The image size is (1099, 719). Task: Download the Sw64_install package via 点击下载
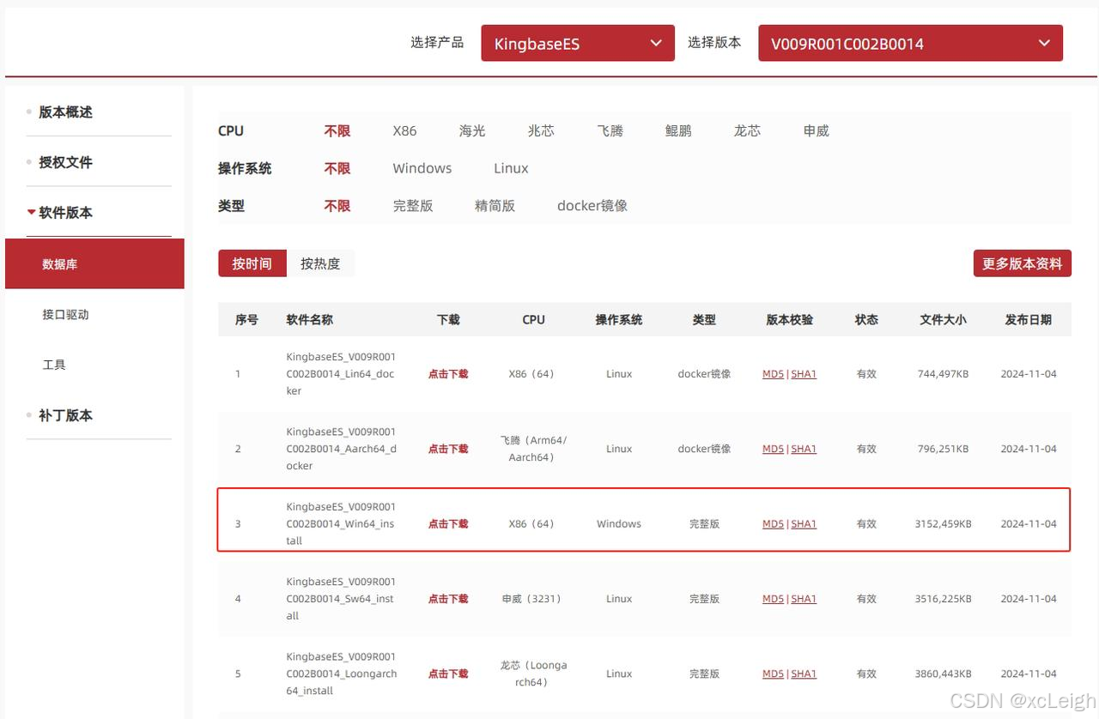[448, 599]
